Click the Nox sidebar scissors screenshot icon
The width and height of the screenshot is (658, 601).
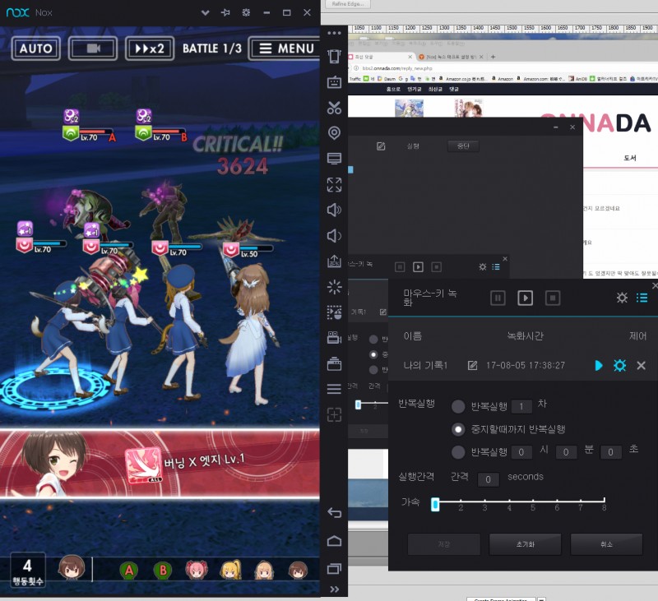(334, 107)
